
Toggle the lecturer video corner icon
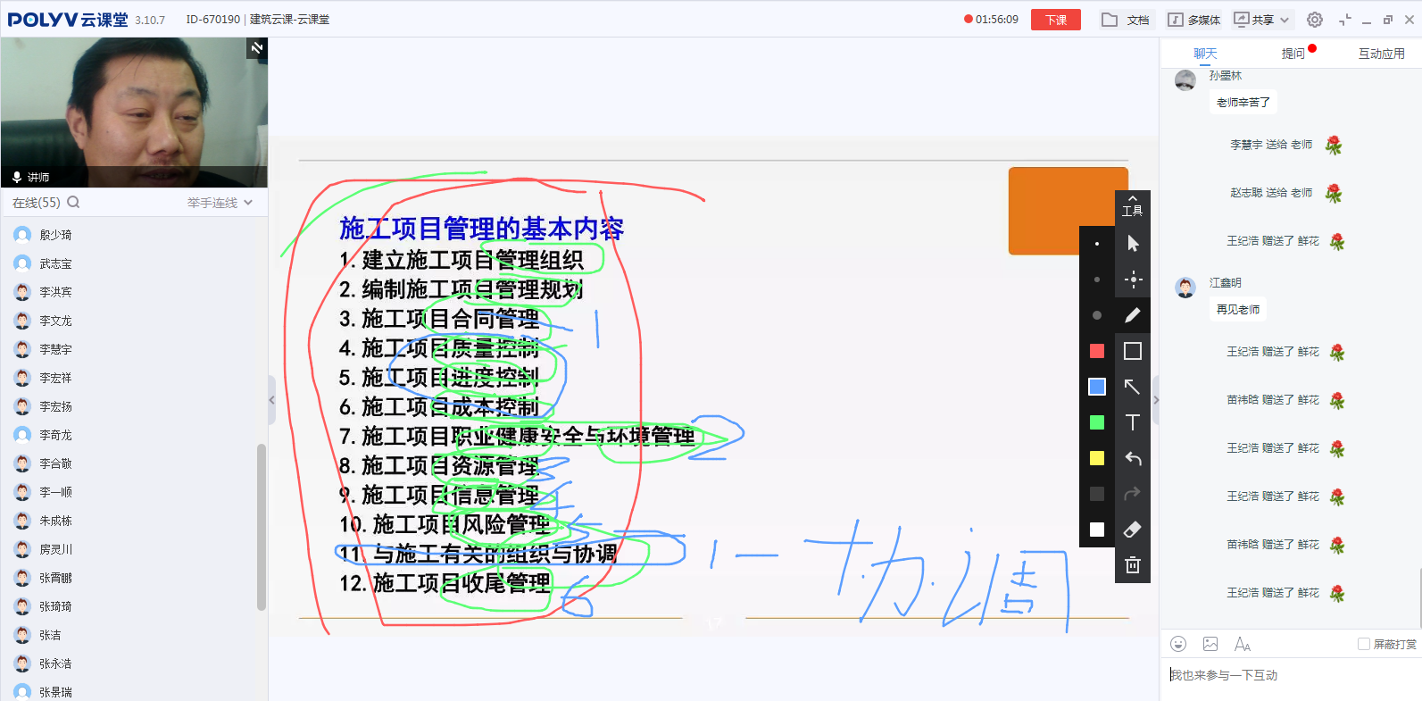257,48
